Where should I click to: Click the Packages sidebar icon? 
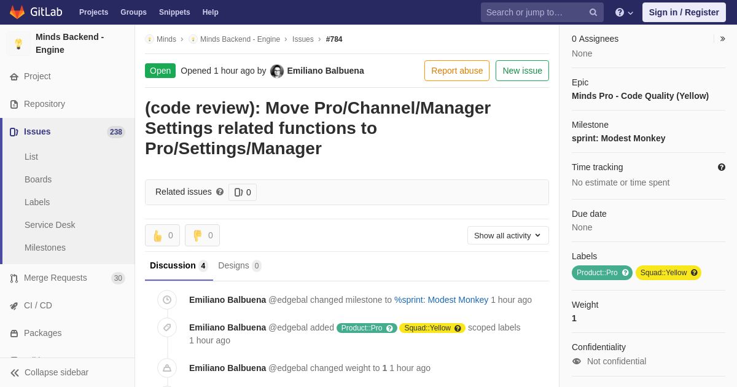[x=14, y=333]
